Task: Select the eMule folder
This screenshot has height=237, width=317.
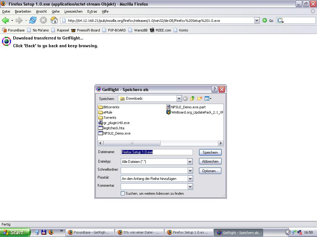Action: point(105,112)
